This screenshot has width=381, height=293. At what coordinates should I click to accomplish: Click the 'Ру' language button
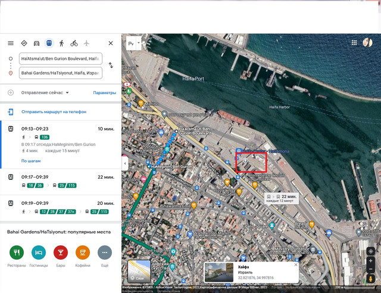click(x=131, y=43)
